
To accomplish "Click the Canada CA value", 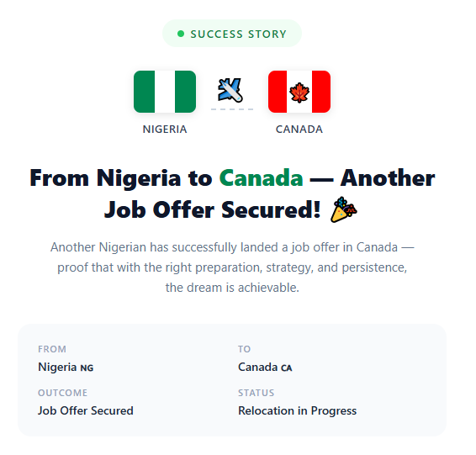I will coord(265,368).
